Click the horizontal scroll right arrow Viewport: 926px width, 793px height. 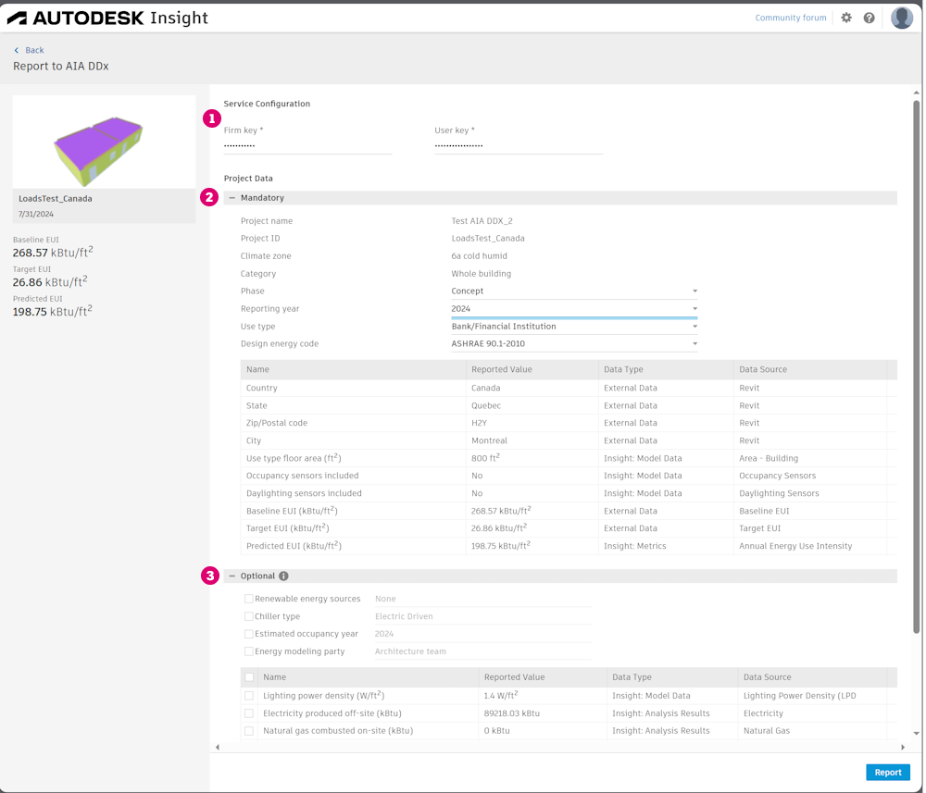coord(902,747)
